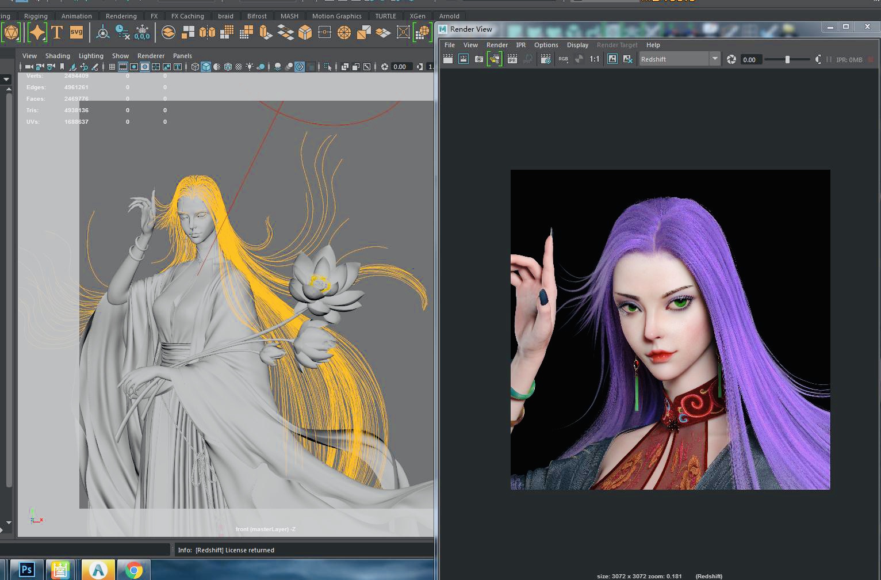Open the Render View Display menu
Viewport: 881px width, 580px height.
tap(577, 45)
